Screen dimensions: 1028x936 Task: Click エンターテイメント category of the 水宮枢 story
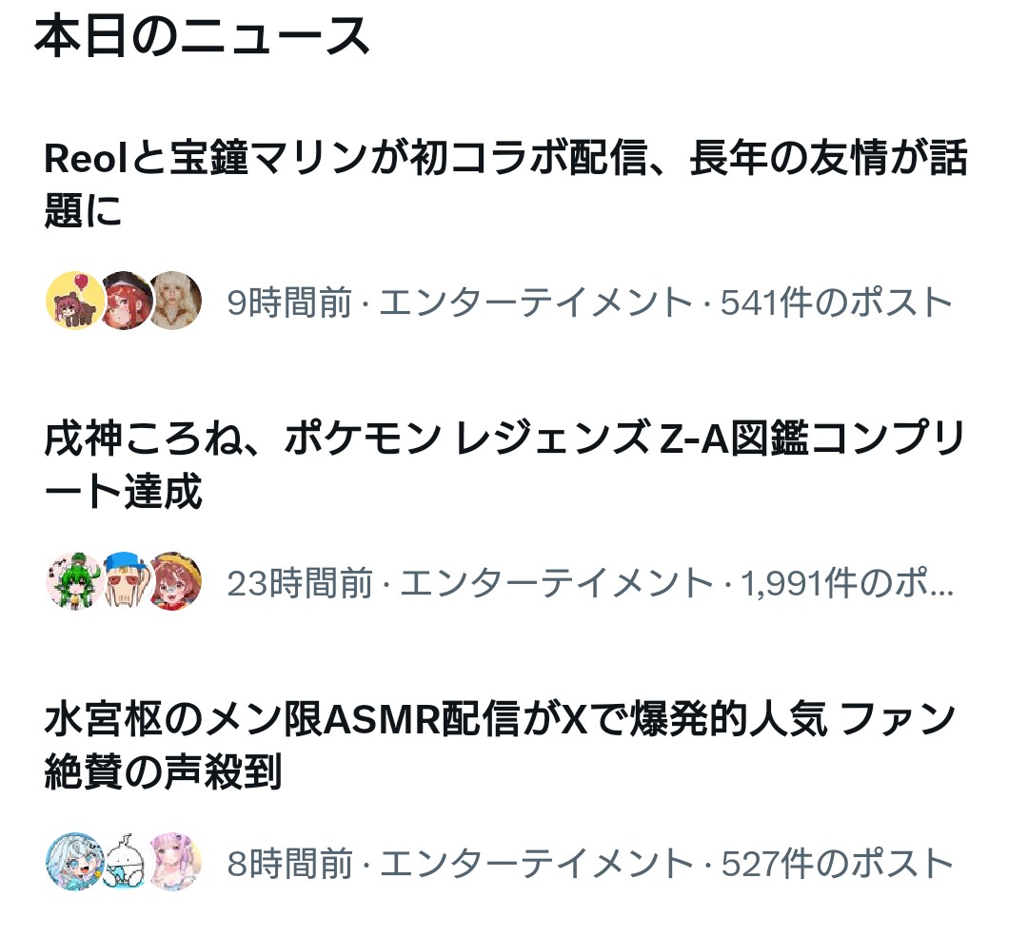click(x=536, y=864)
